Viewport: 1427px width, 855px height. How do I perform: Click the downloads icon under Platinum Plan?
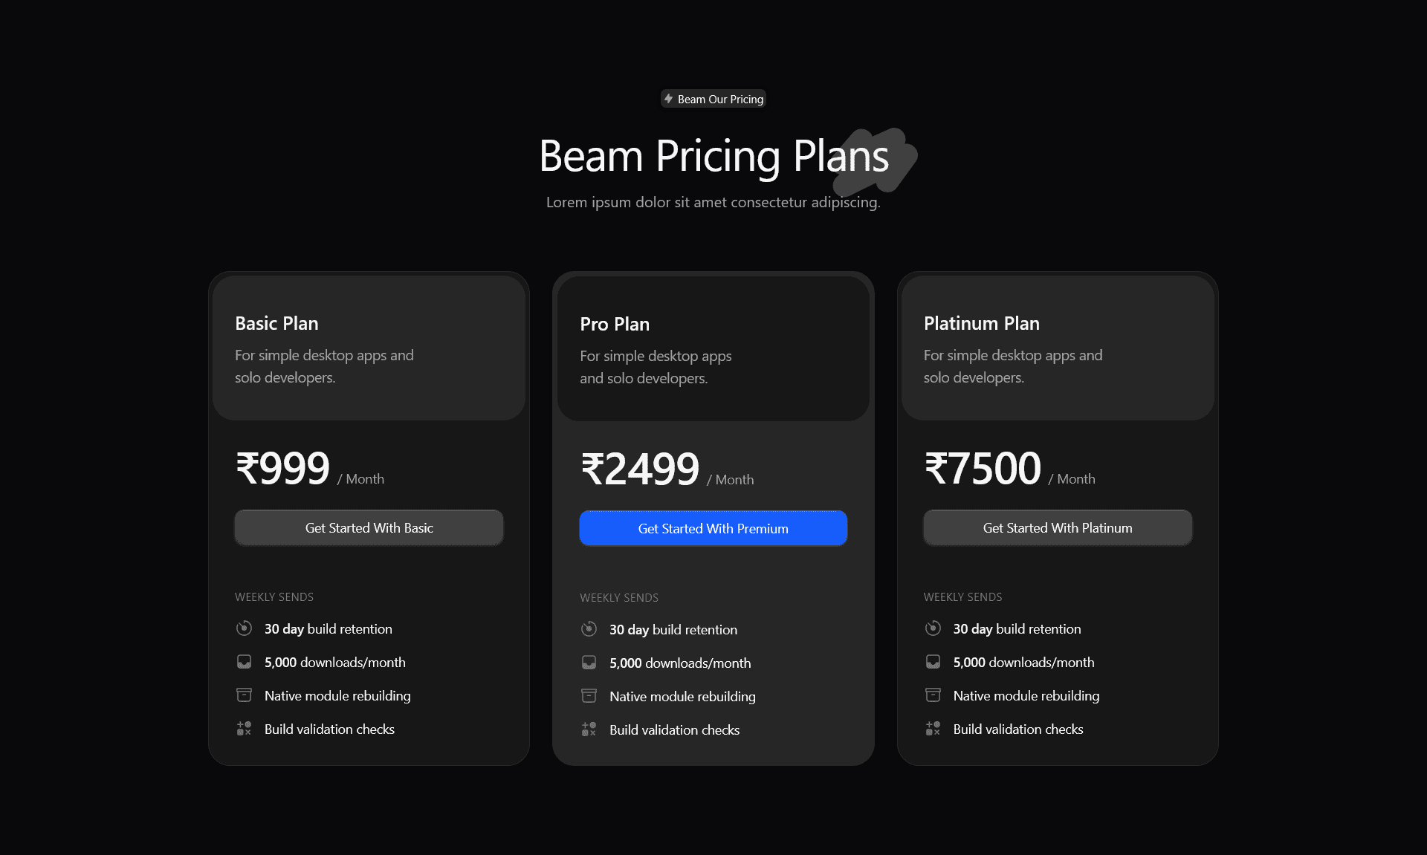[x=933, y=661]
